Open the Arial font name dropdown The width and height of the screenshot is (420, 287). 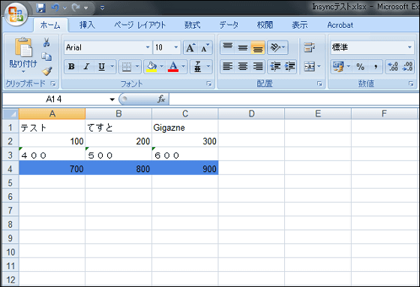[x=148, y=47]
